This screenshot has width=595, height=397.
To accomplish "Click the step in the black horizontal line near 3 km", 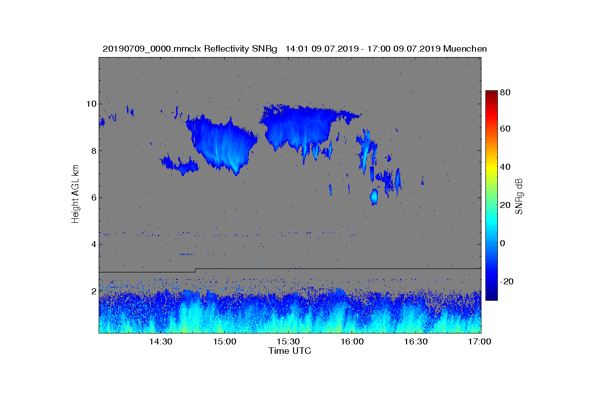I will 195,270.
